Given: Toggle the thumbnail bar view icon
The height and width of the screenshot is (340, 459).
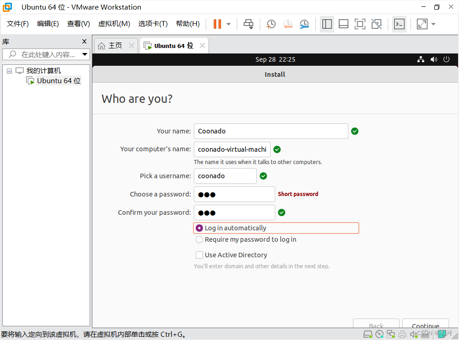Looking at the screenshot, I should 343,24.
